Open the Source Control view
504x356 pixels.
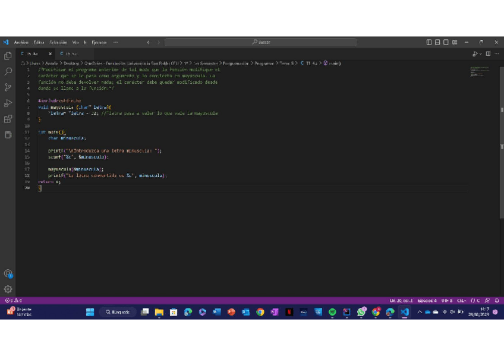[8, 87]
